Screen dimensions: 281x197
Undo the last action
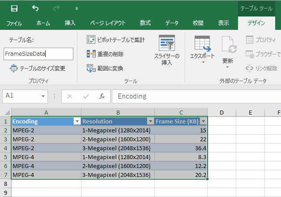35,8
